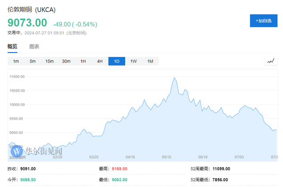Image resolution: width=283 pixels, height=187 pixels.
Task: Click the chart type line icon
Action: point(270,61)
